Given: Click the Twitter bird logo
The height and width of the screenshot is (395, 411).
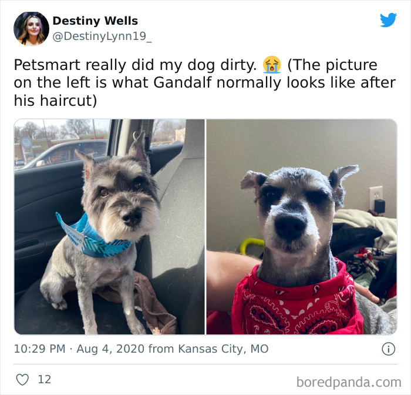Looking at the screenshot, I should tap(388, 20).
